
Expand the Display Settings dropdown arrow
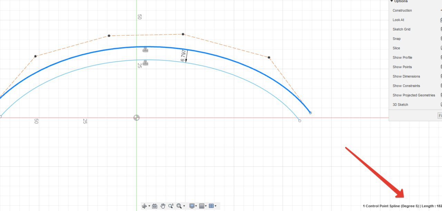[196, 206]
